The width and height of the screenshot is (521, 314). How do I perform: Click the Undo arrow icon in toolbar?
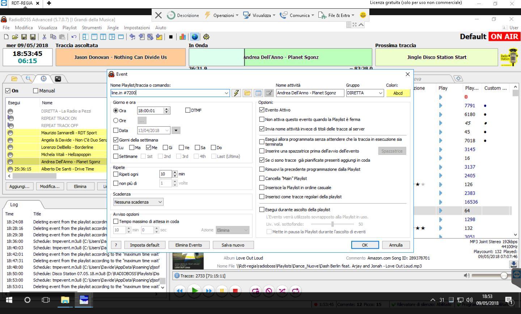pos(74,37)
